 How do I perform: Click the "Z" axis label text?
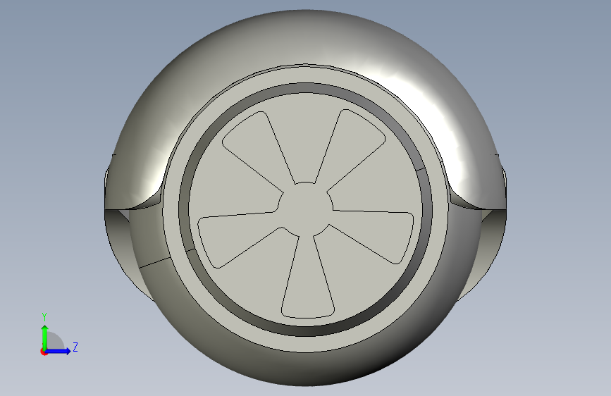coord(75,347)
